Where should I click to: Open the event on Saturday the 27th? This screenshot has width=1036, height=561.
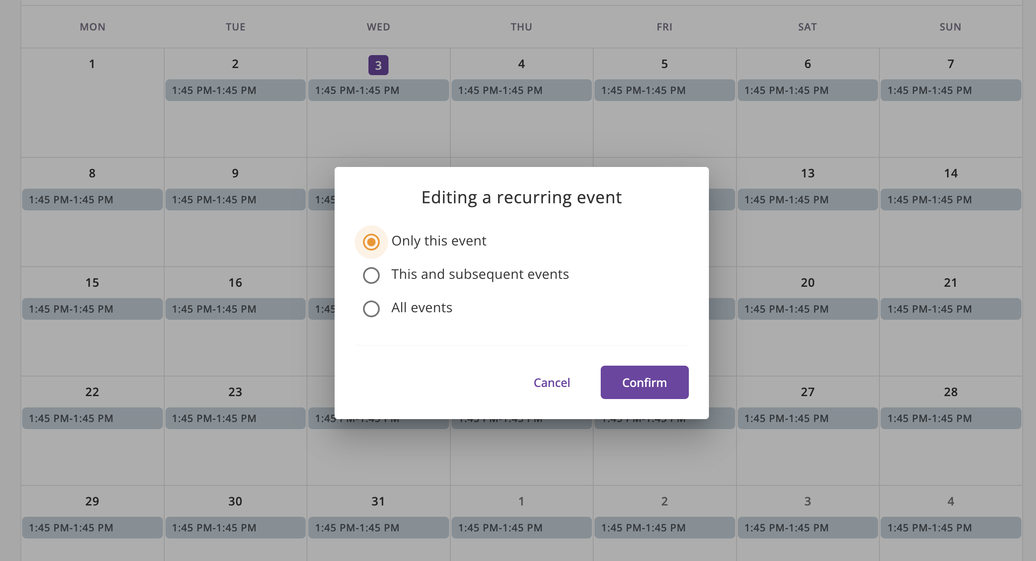(x=807, y=418)
